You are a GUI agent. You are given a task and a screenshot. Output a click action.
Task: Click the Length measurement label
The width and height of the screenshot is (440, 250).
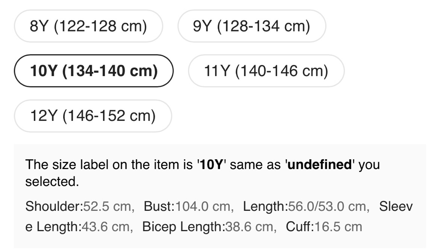click(x=265, y=207)
